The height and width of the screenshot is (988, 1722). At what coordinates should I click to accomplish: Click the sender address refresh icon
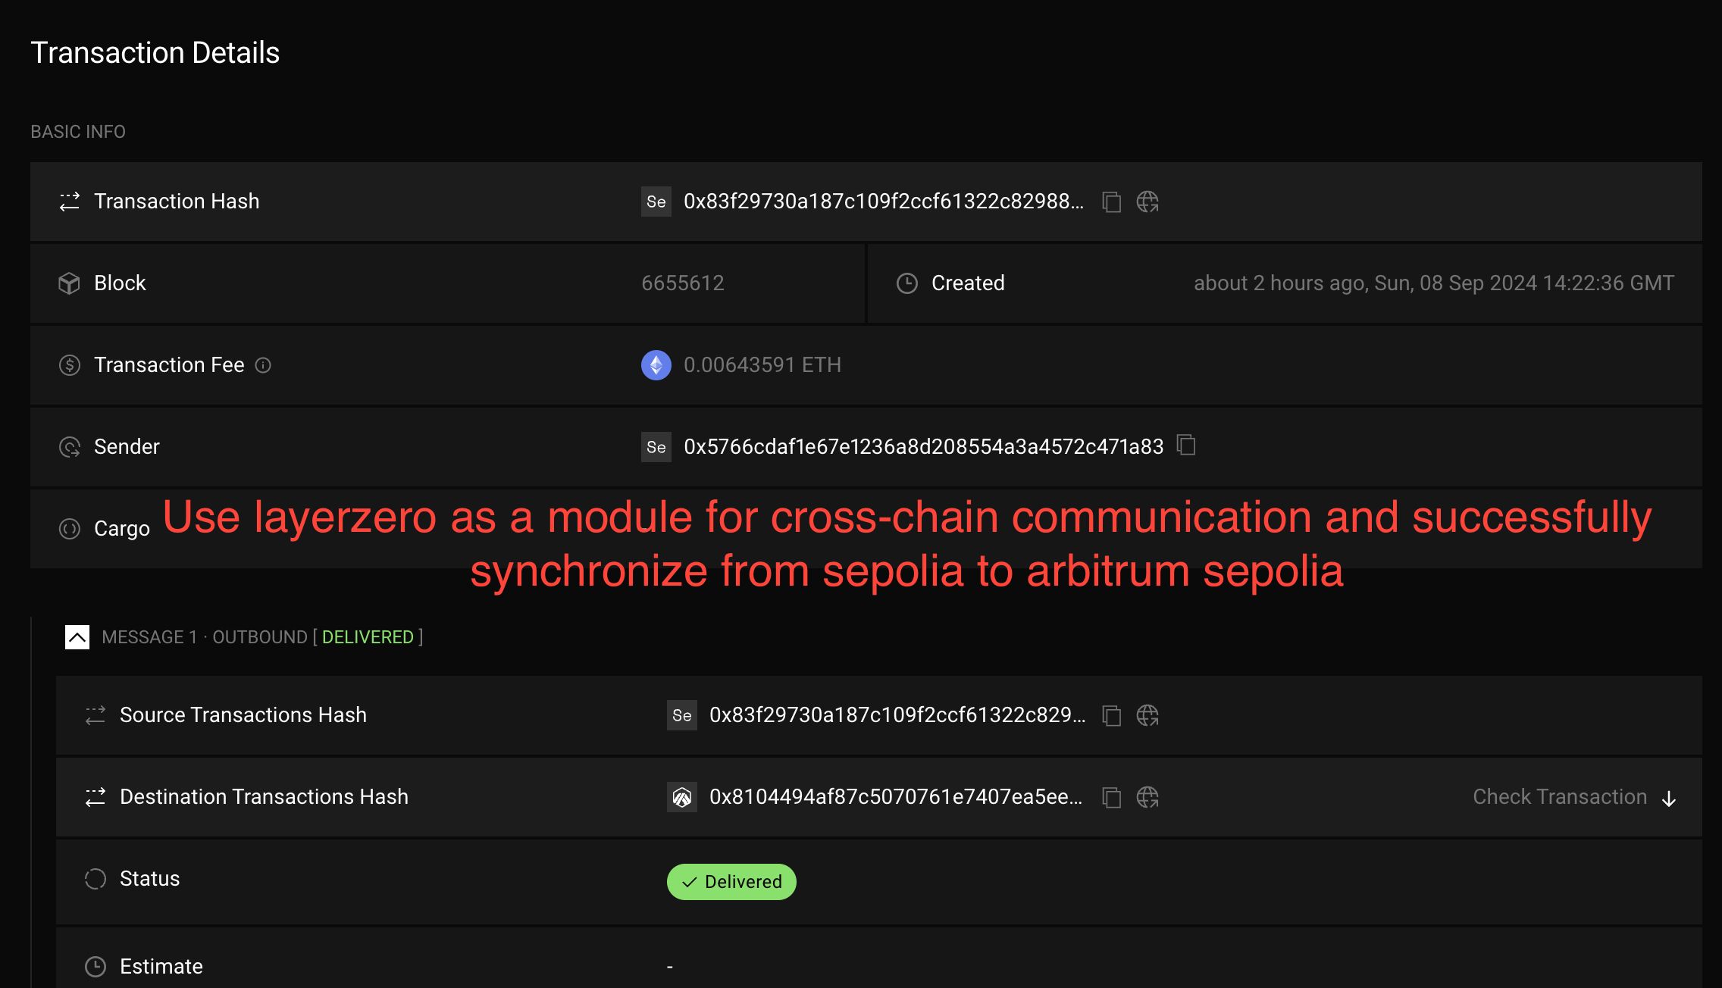tap(67, 447)
